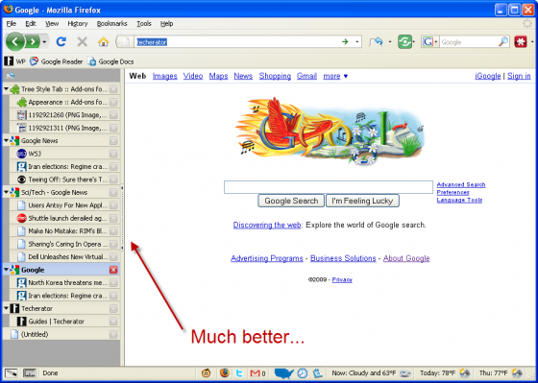The width and height of the screenshot is (538, 383).
Task: Click the Today: 78°F forecast entry
Action: pos(445,373)
